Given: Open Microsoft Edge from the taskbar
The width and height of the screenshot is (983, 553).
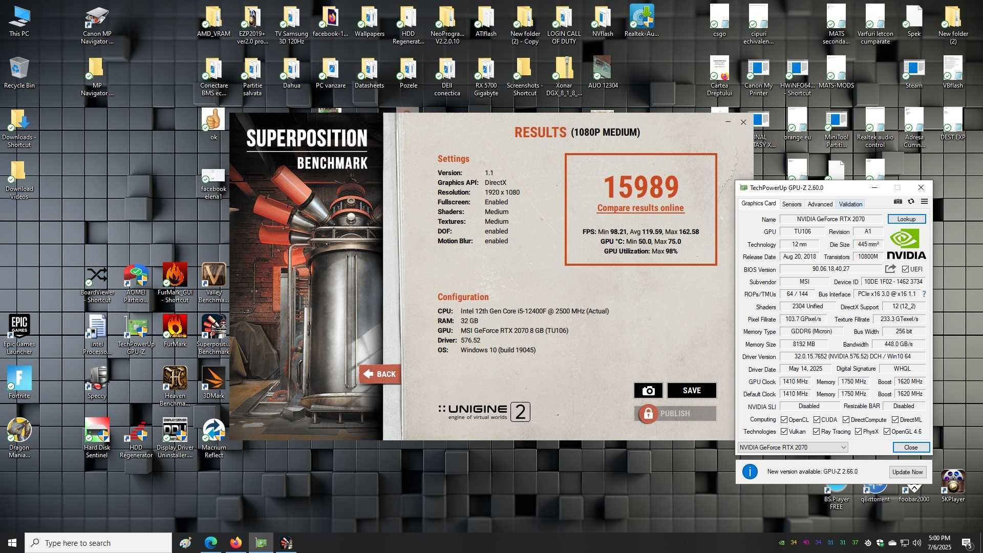Looking at the screenshot, I should click(210, 543).
